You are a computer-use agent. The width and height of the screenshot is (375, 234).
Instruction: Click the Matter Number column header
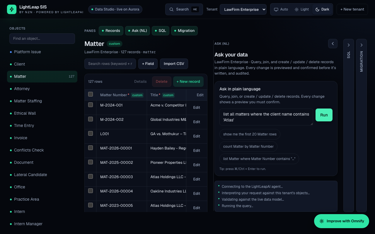pyautogui.click(x=121, y=95)
